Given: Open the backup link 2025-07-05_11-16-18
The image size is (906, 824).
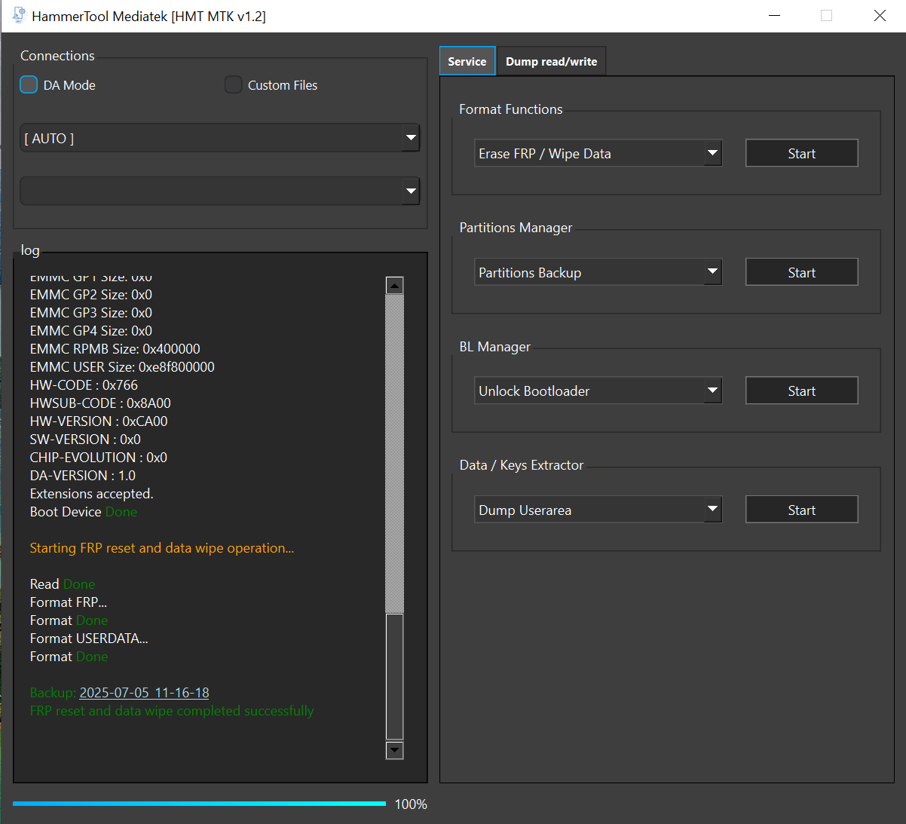Looking at the screenshot, I should coord(144,692).
